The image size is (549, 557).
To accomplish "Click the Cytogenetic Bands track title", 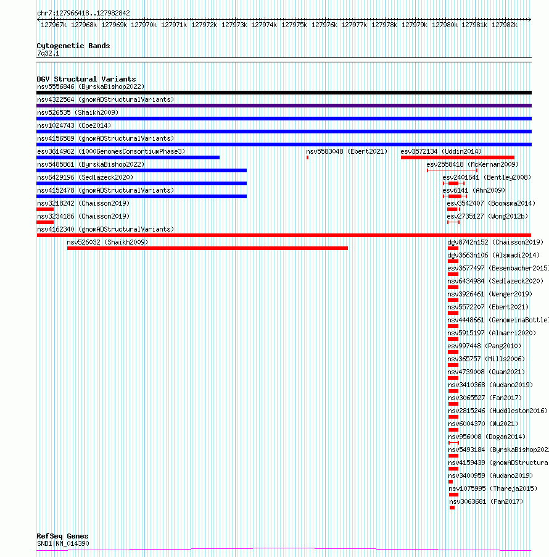I will tap(73, 46).
